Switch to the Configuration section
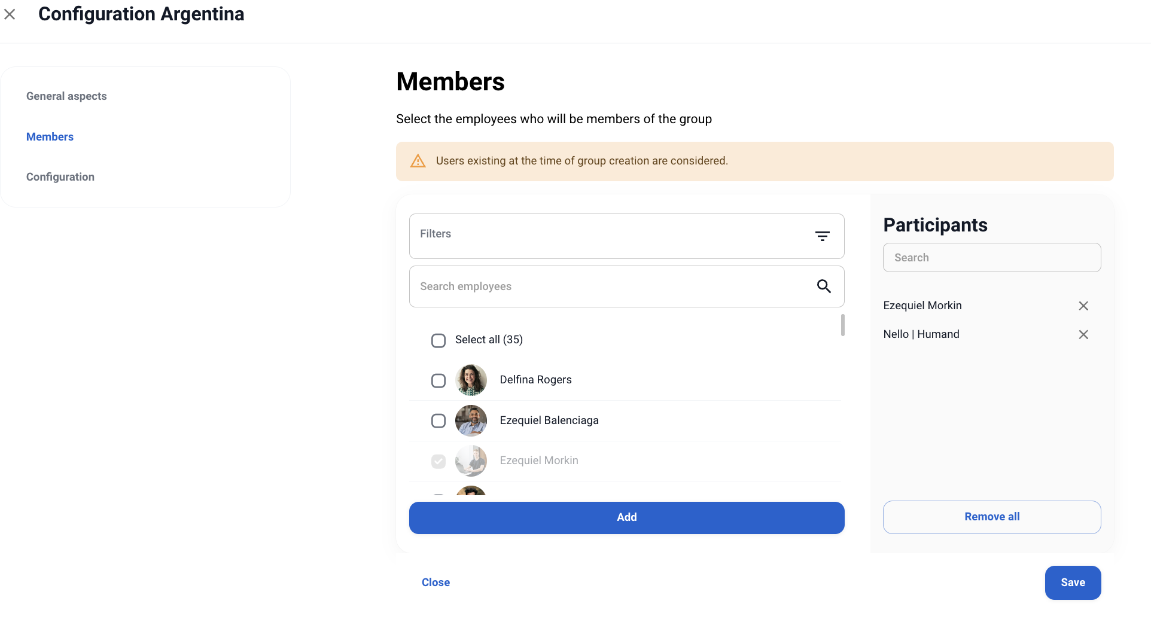 tap(60, 177)
